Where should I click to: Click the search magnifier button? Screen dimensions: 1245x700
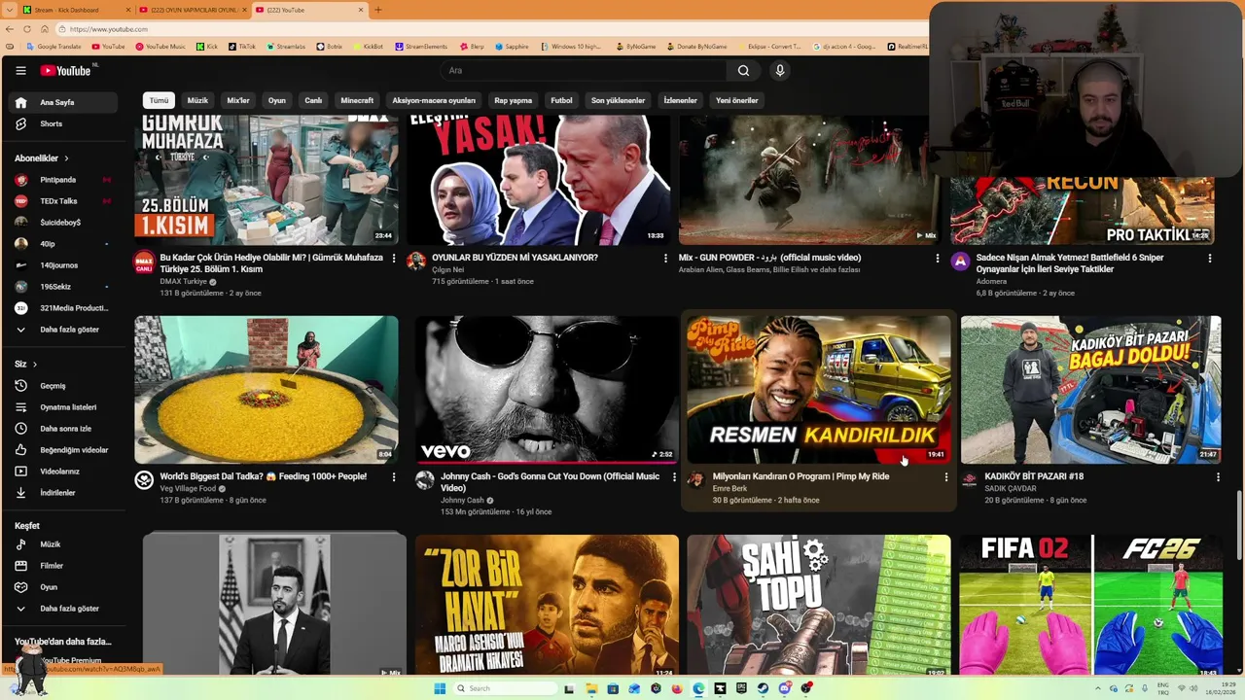coord(743,70)
